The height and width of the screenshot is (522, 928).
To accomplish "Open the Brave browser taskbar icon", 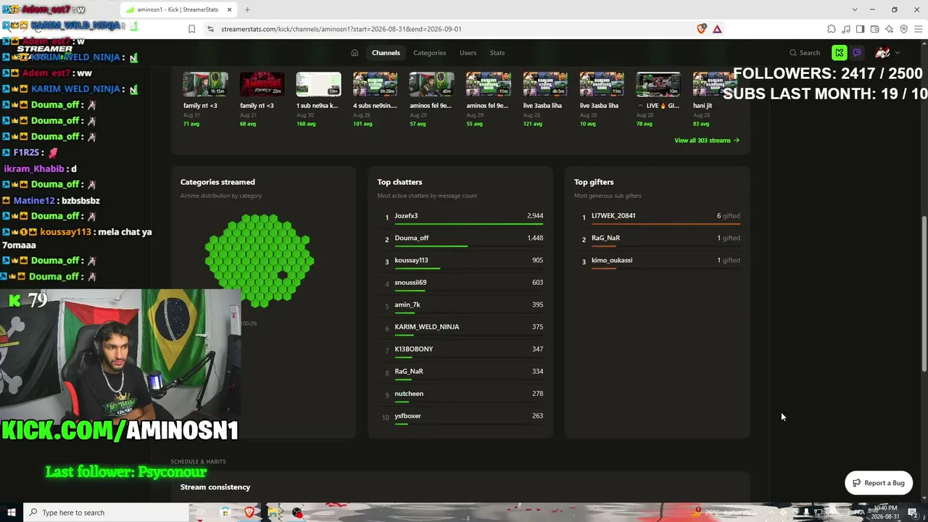I will pos(249,513).
